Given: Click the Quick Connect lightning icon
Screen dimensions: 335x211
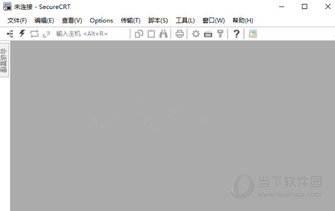Looking at the screenshot, I should coord(22,34).
